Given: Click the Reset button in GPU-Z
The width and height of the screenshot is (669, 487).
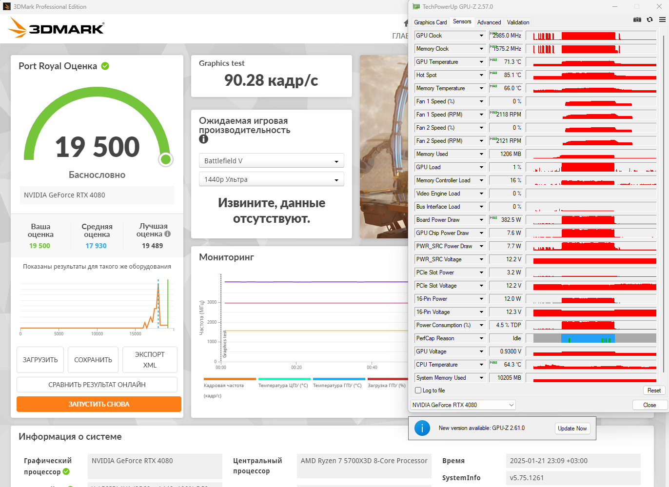Looking at the screenshot, I should pos(654,390).
